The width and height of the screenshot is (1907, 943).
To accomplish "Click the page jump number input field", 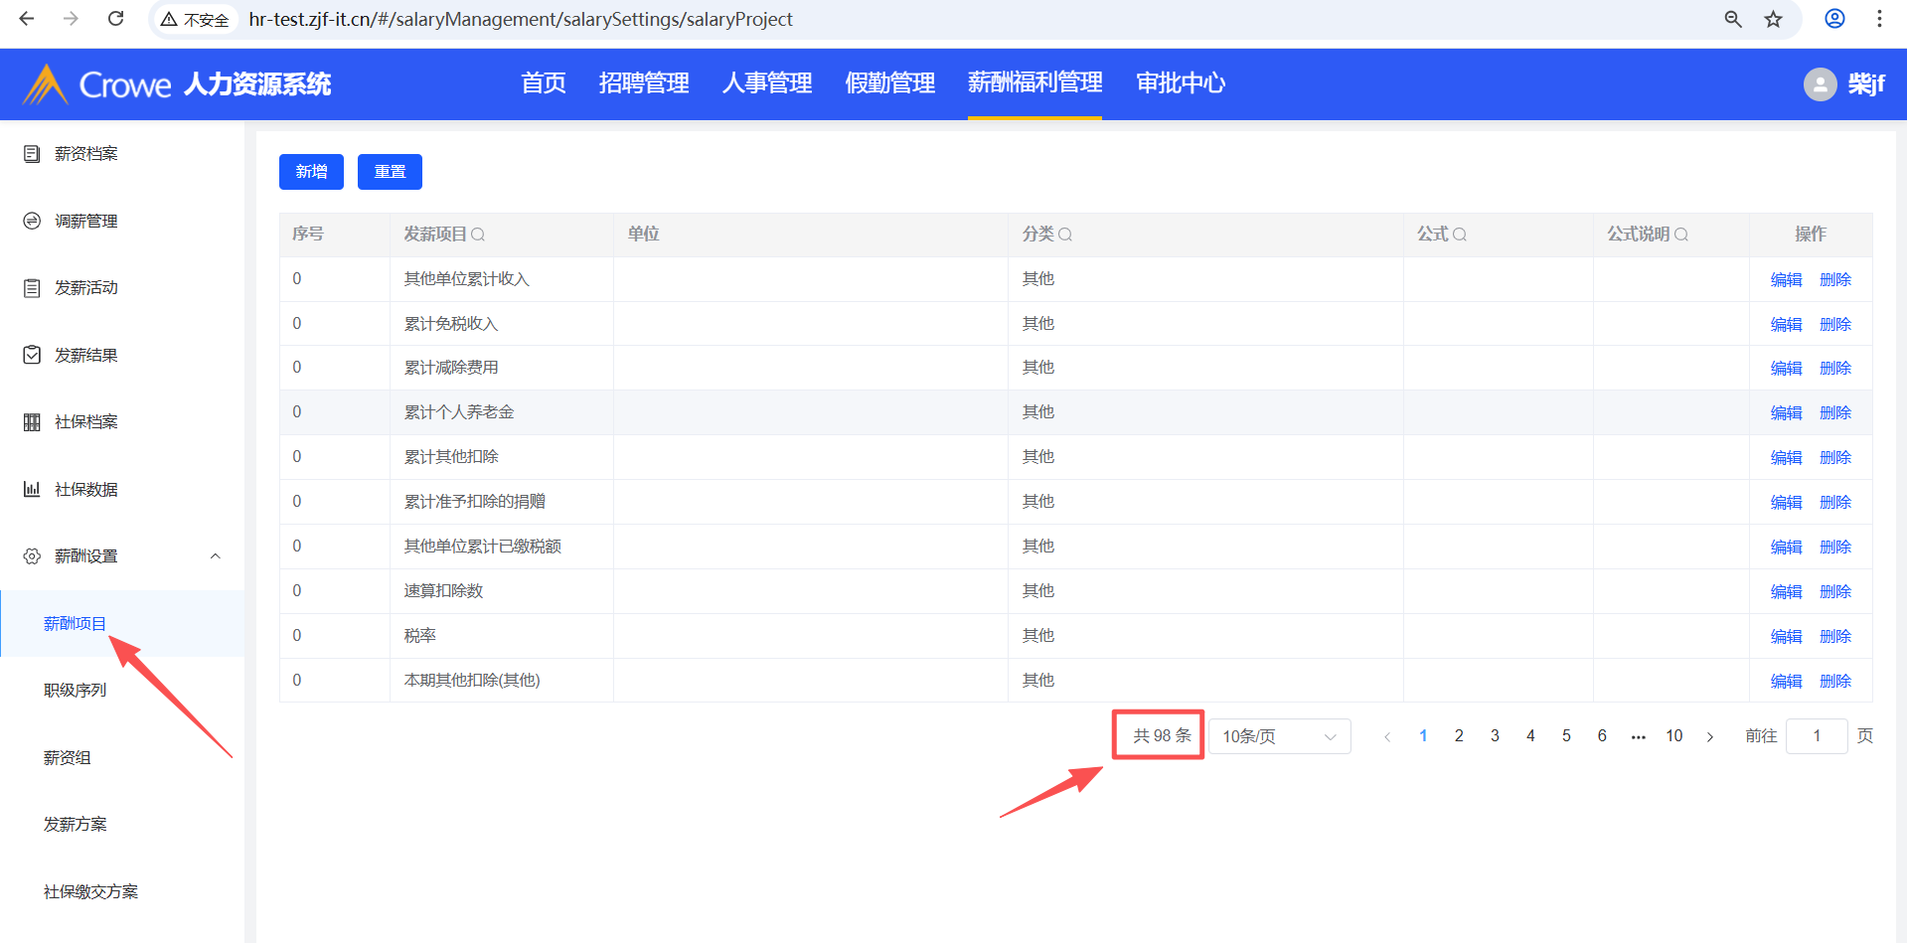I will [x=1816, y=736].
